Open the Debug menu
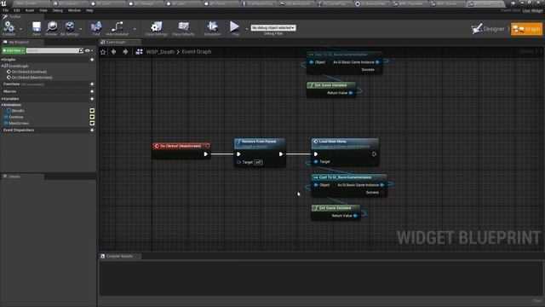 pos(58,10)
